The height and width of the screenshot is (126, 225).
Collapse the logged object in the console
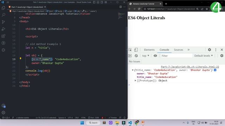pyautogui.click(x=133, y=70)
